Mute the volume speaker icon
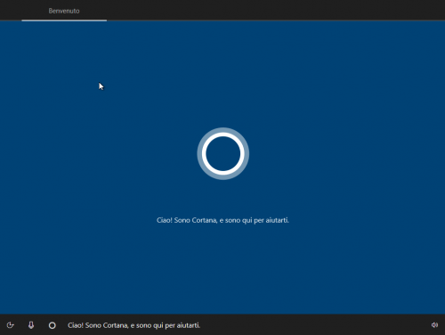 point(434,325)
